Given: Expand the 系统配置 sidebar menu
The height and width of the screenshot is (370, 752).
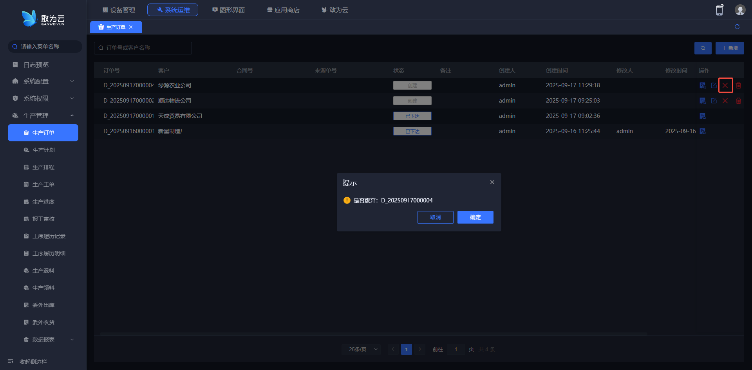Looking at the screenshot, I should (x=43, y=81).
